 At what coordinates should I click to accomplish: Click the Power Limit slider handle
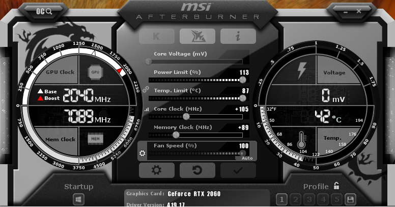pos(243,80)
